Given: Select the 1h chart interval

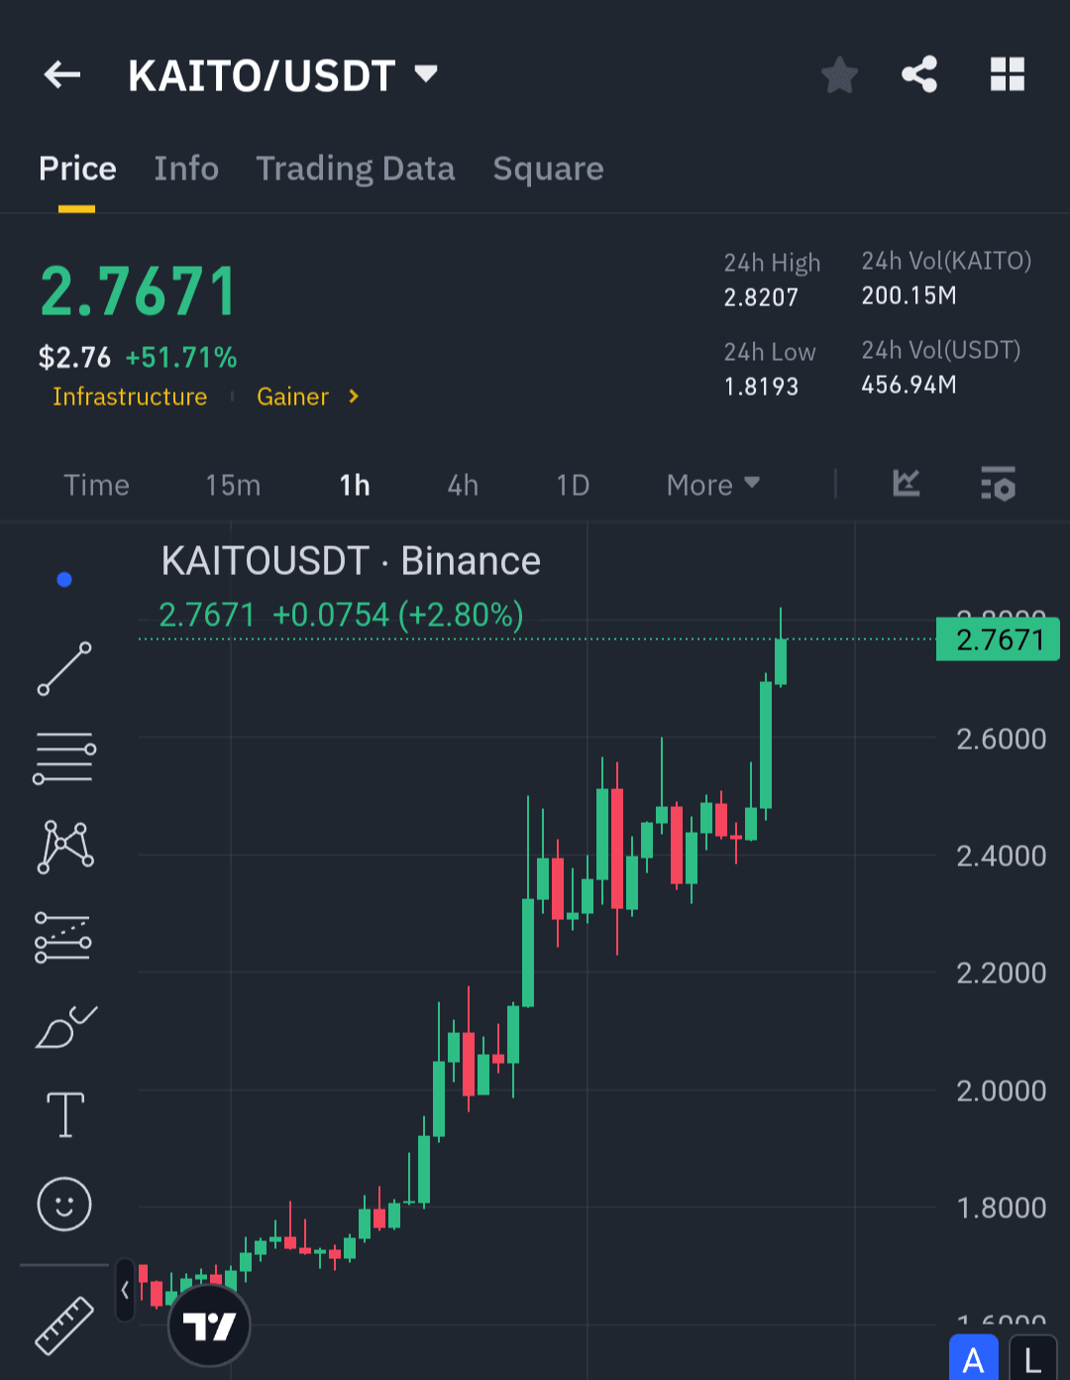Looking at the screenshot, I should click(355, 485).
